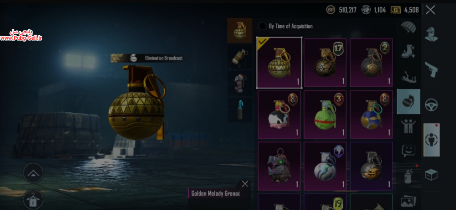Image resolution: width=456 pixels, height=210 pixels.
Task: Expand the panel with the up arrow button
Action: click(x=33, y=173)
